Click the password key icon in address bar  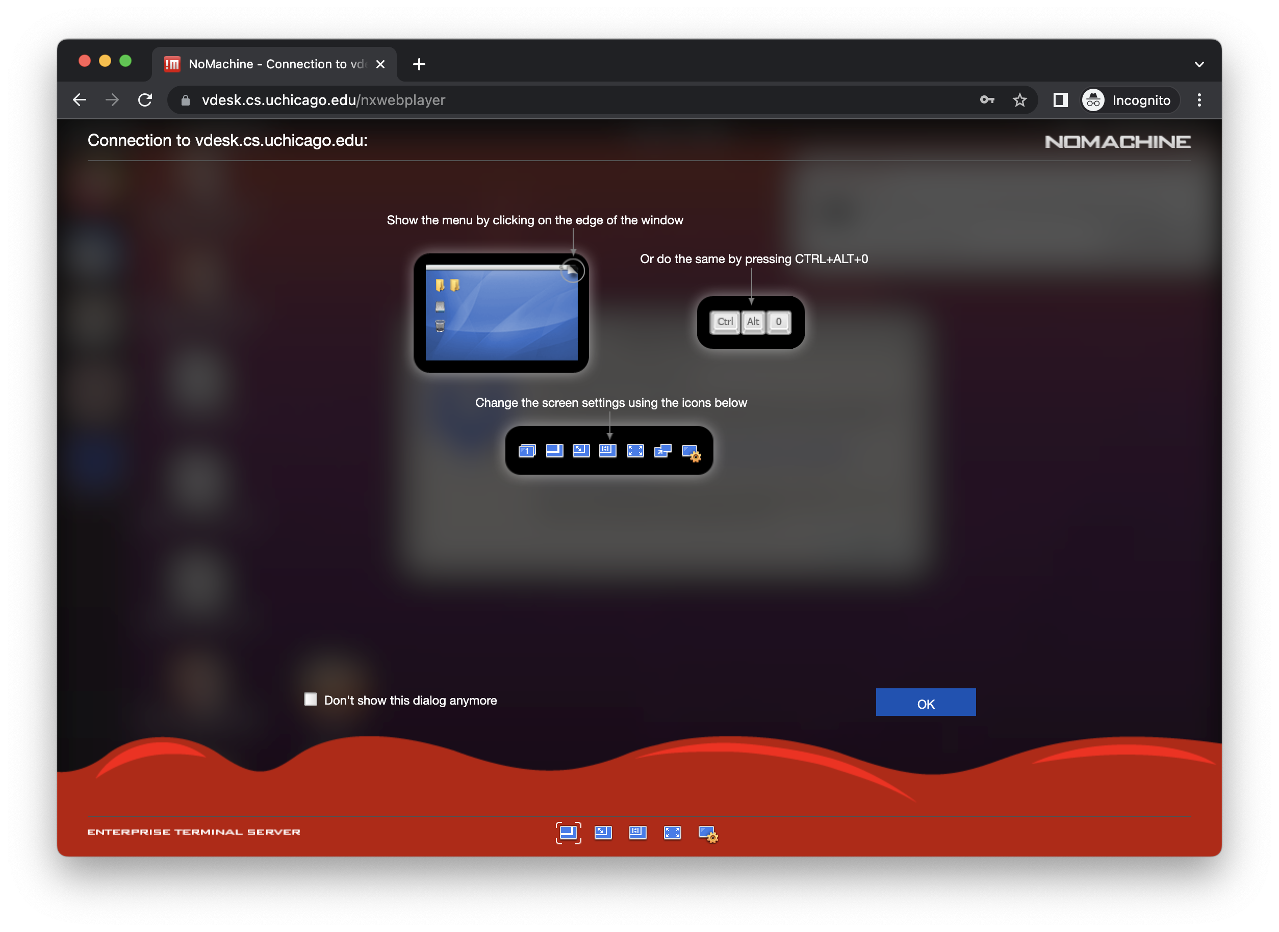click(x=987, y=100)
